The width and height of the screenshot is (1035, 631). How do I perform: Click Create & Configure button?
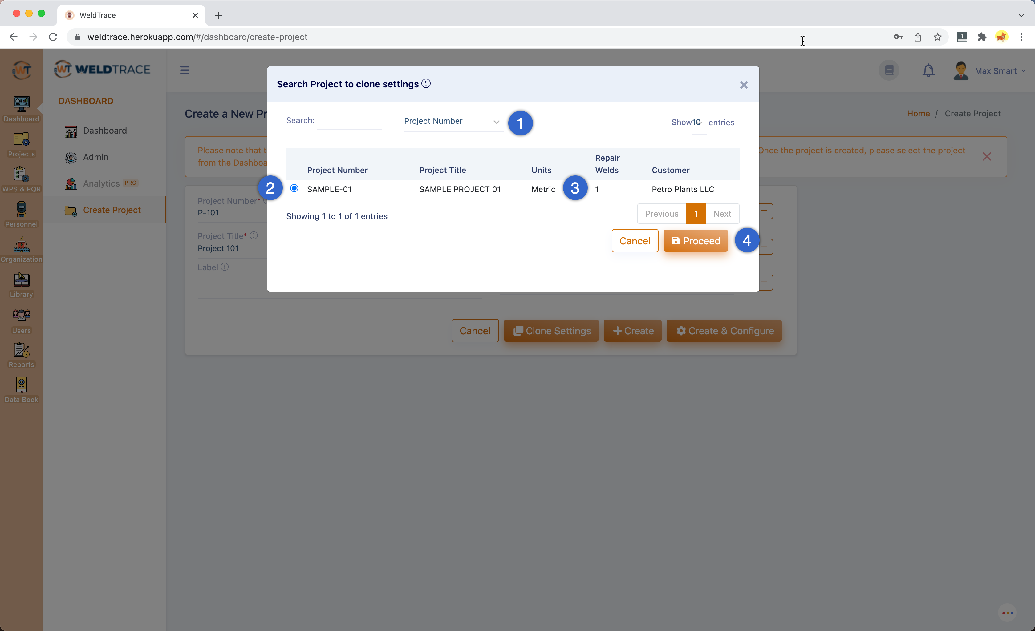click(724, 330)
